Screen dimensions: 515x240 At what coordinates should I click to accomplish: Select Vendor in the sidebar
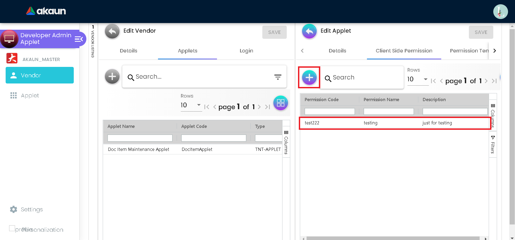tap(40, 75)
